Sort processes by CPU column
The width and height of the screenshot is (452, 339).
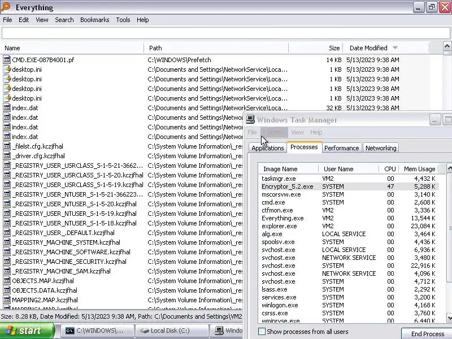(x=389, y=169)
